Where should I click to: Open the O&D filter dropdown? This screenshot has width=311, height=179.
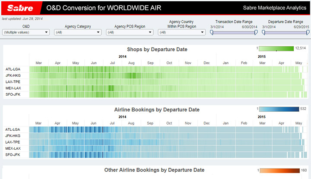point(26,32)
